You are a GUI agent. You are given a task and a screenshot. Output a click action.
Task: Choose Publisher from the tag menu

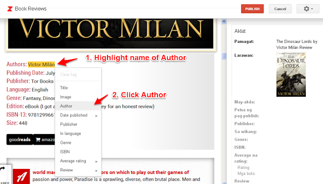[x=78, y=125]
